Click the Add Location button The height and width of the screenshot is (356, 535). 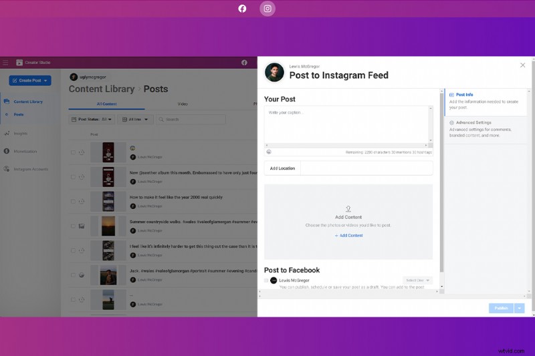click(x=282, y=168)
